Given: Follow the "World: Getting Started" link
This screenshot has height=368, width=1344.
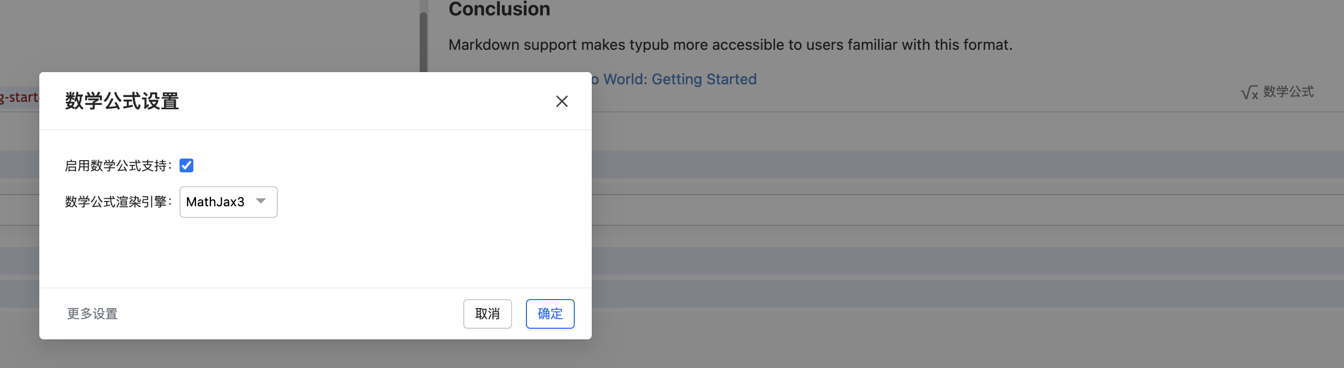Looking at the screenshot, I should pyautogui.click(x=680, y=80).
